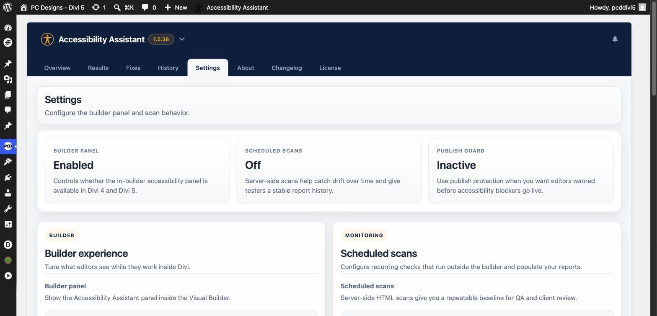Viewport: 657px width, 316px height.
Task: Open notifications bell icon
Action: click(x=615, y=39)
